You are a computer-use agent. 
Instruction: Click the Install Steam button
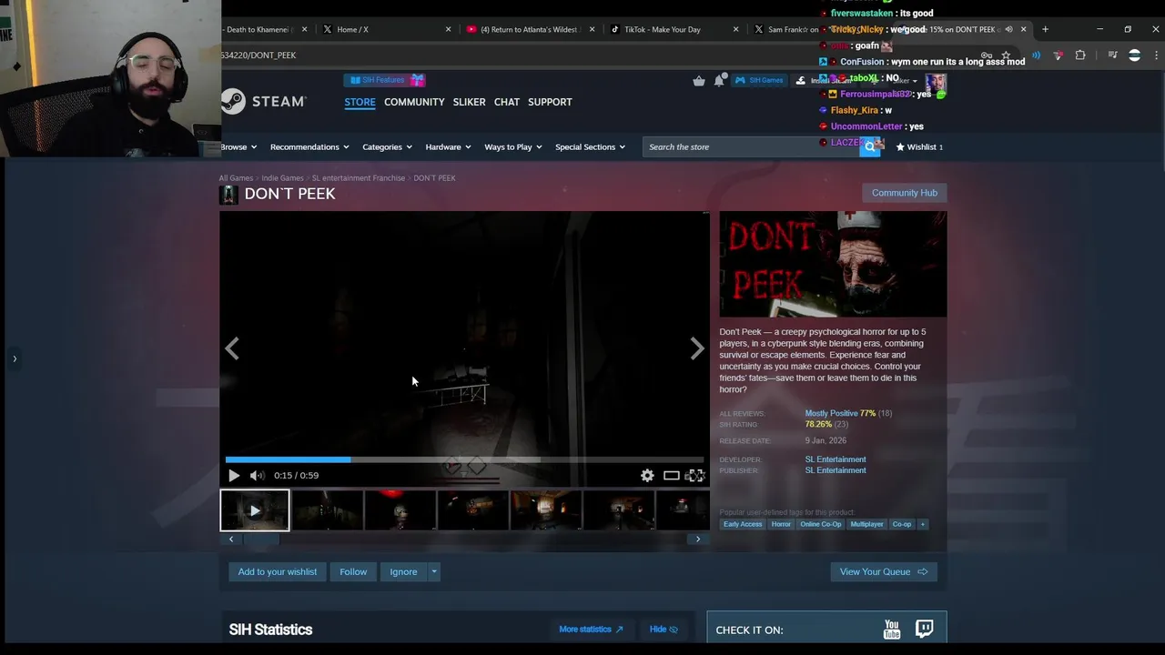[x=824, y=80]
